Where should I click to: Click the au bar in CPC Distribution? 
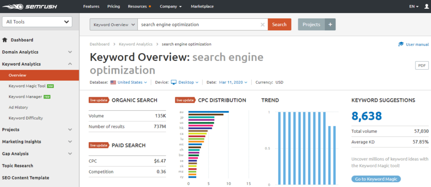pyautogui.click(x=208, y=112)
